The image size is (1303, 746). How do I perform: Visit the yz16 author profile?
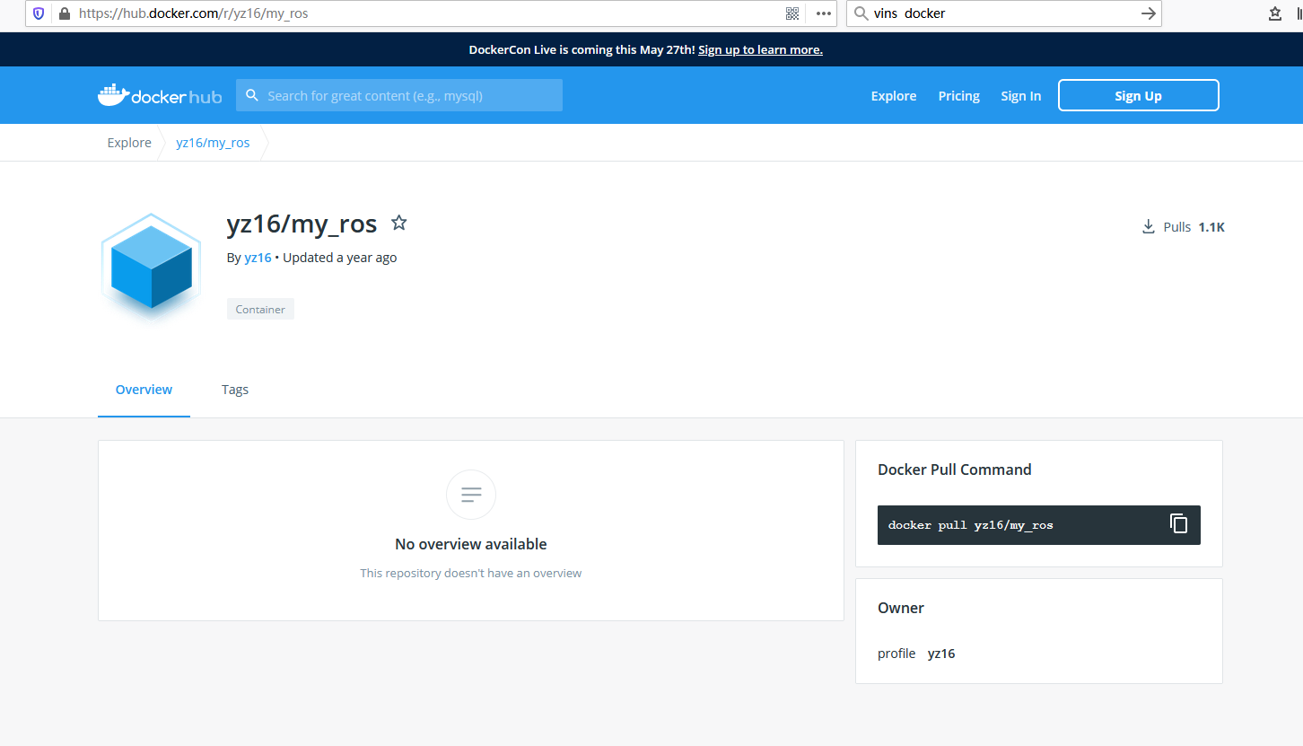(x=258, y=257)
